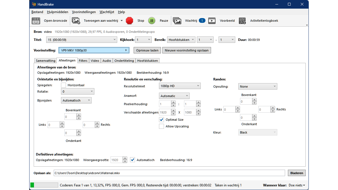Click the encoding progress bar
Viewport: 338px width, 190px height.
pos(44,185)
